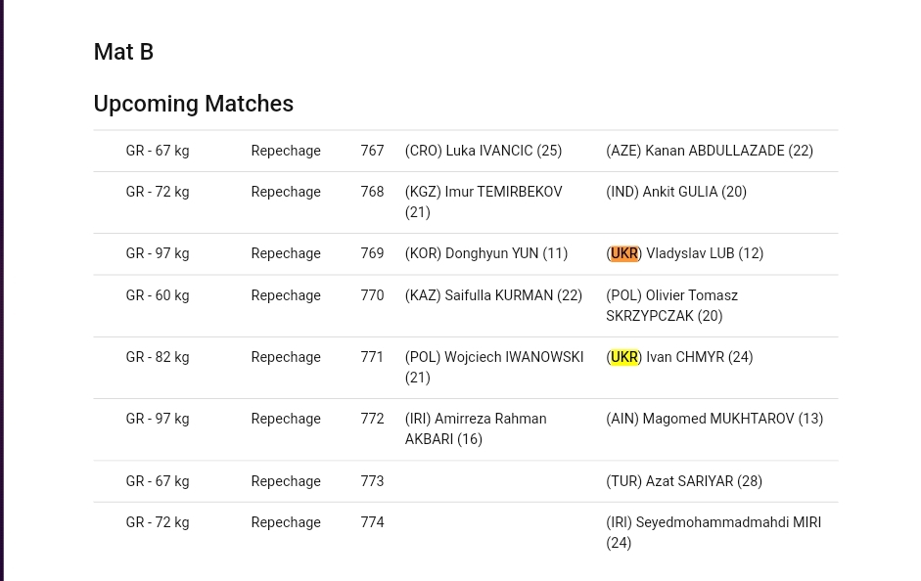Viewport: 921px width, 581px height.
Task: Click orange highlighted UKR before Vladyslav LUB
Action: pos(623,253)
